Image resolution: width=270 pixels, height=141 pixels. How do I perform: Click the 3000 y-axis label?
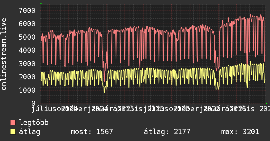click(x=27, y=64)
